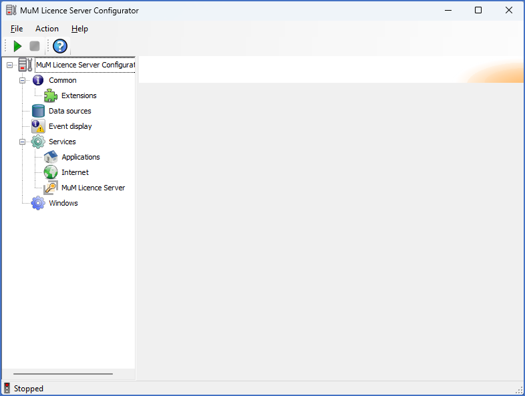This screenshot has width=525, height=396.
Task: Open the File menu
Action: 17,29
